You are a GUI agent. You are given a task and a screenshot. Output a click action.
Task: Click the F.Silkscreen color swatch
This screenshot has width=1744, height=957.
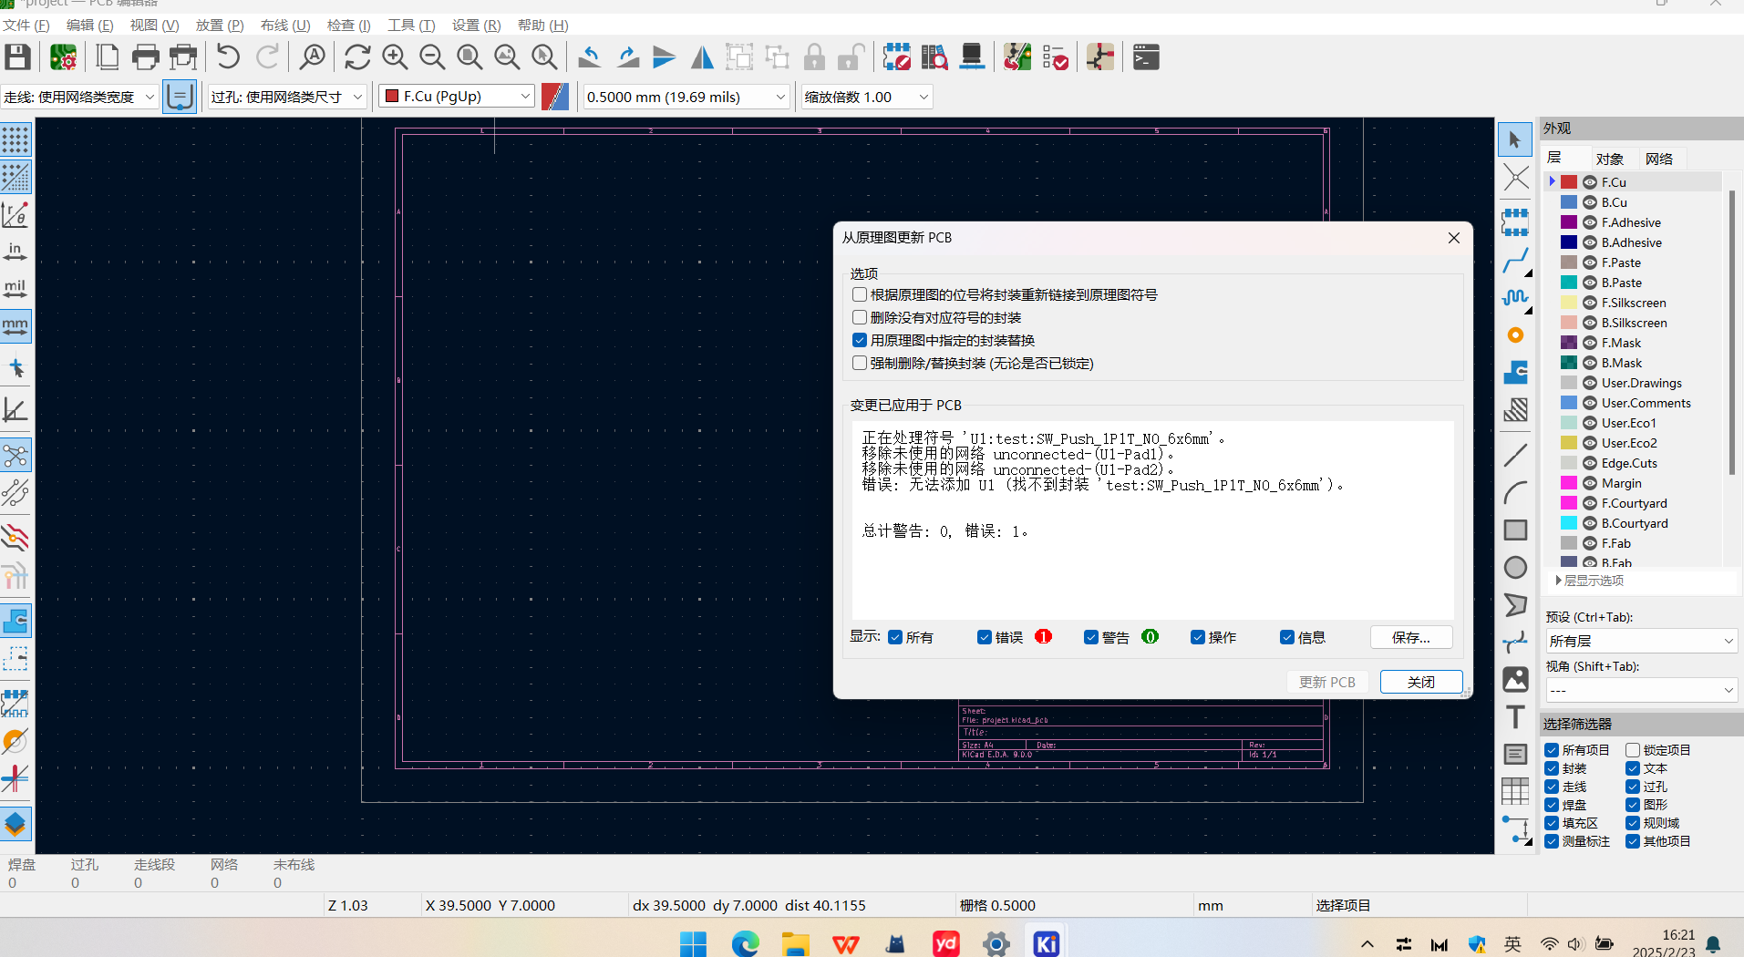tap(1569, 303)
